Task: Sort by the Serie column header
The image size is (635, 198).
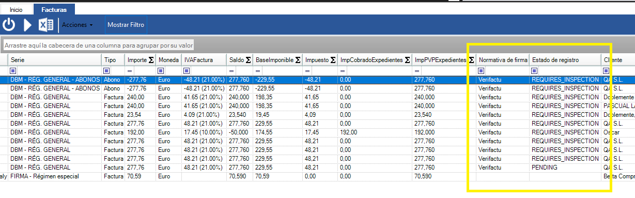Action: (55, 60)
